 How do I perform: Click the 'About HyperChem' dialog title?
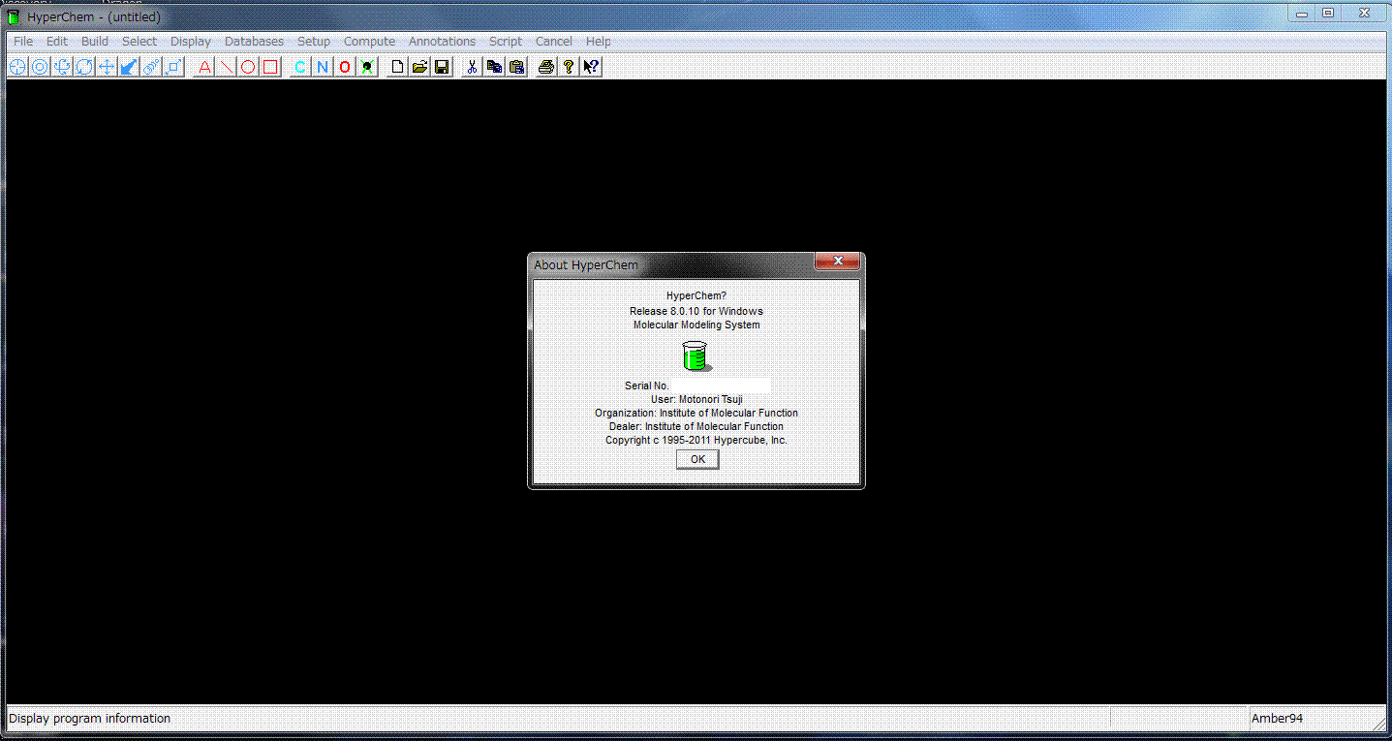click(586, 264)
